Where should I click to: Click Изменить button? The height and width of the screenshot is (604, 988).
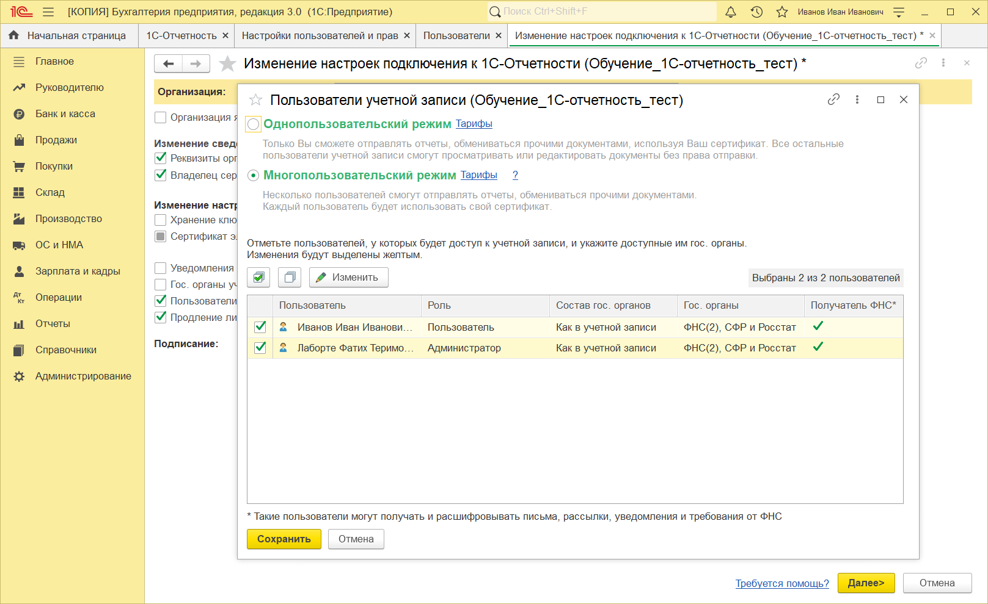[x=348, y=277]
